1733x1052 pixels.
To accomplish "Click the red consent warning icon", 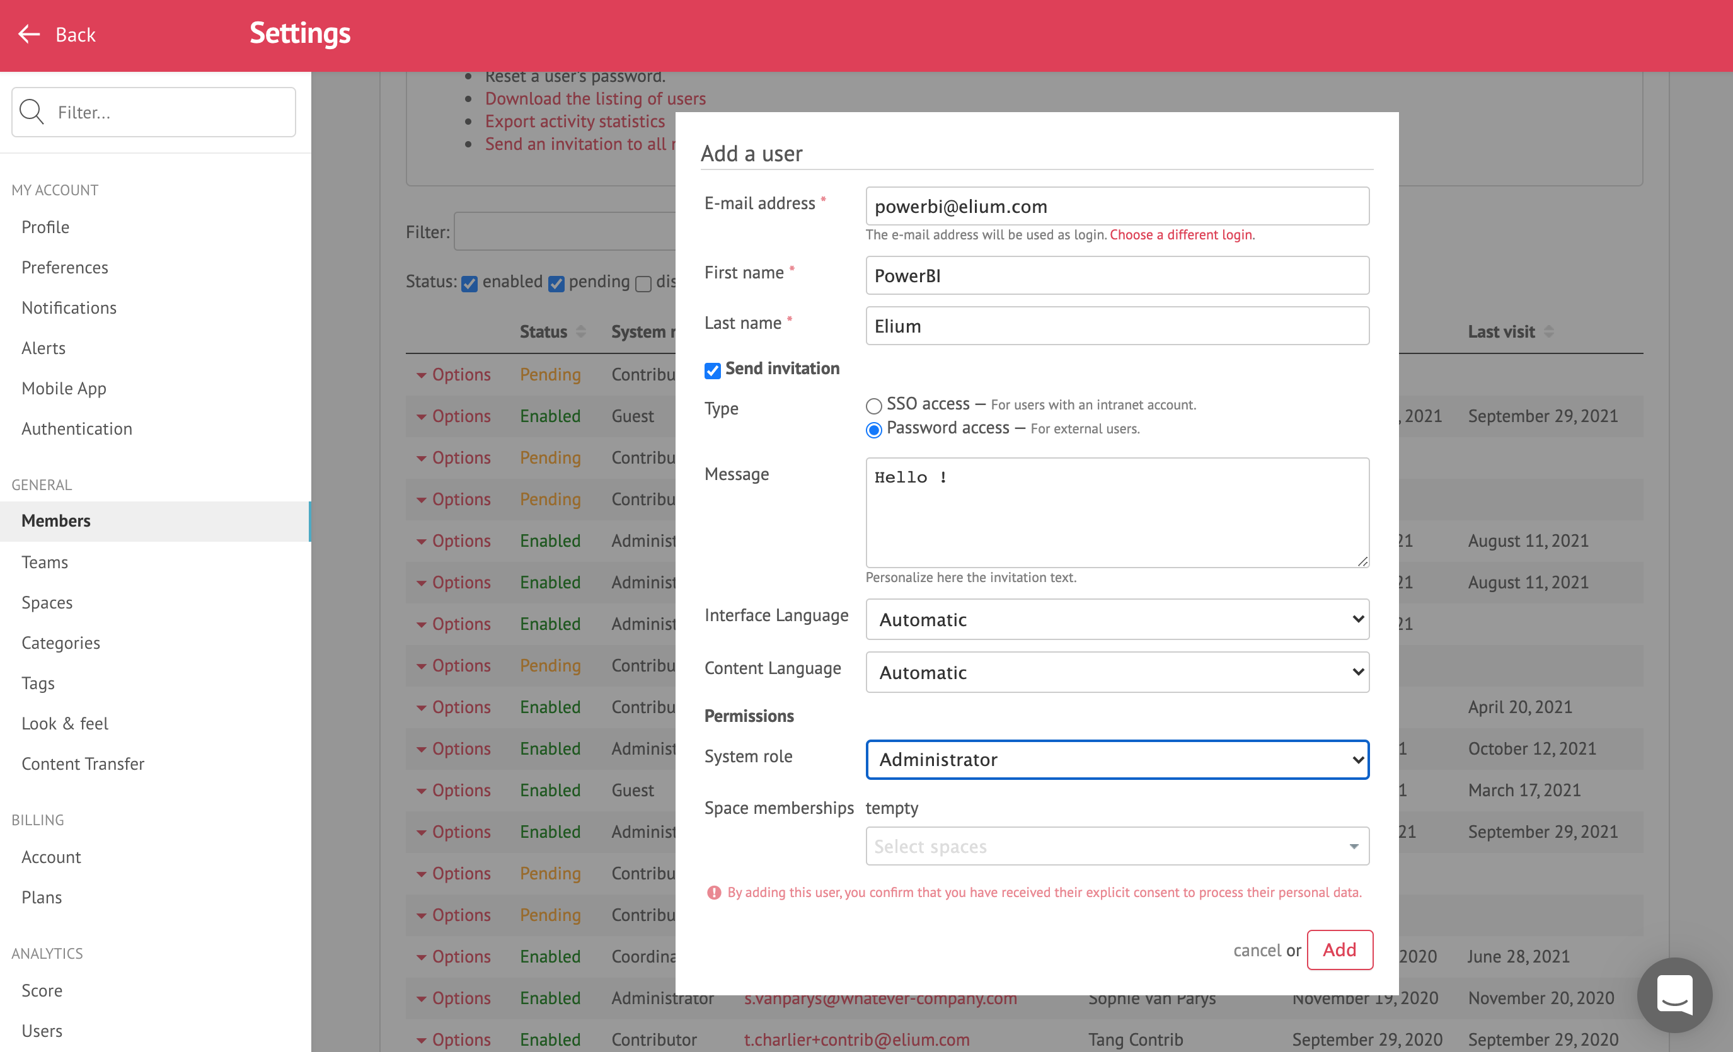I will point(714,893).
